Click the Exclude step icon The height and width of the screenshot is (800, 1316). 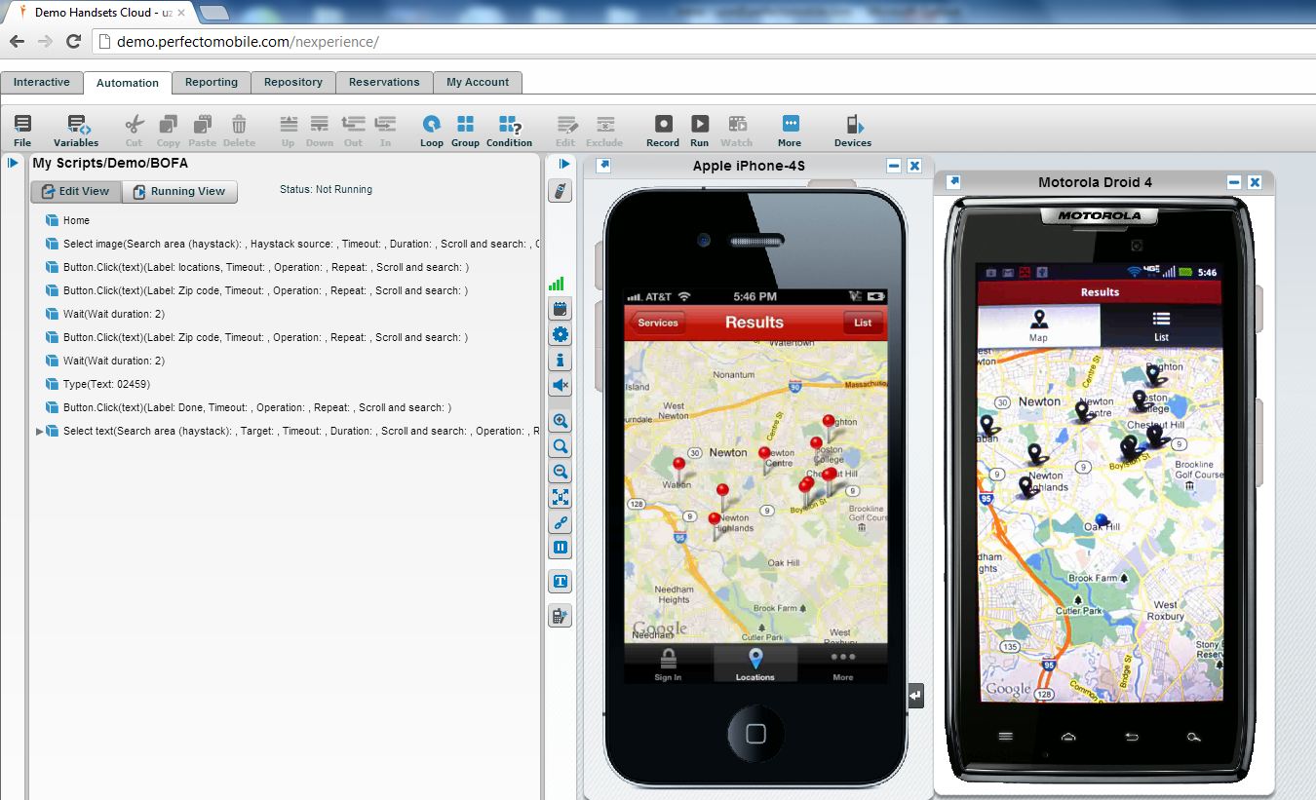tap(604, 125)
